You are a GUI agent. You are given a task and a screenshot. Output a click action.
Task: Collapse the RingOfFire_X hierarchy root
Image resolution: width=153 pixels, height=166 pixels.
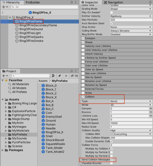[10, 17]
